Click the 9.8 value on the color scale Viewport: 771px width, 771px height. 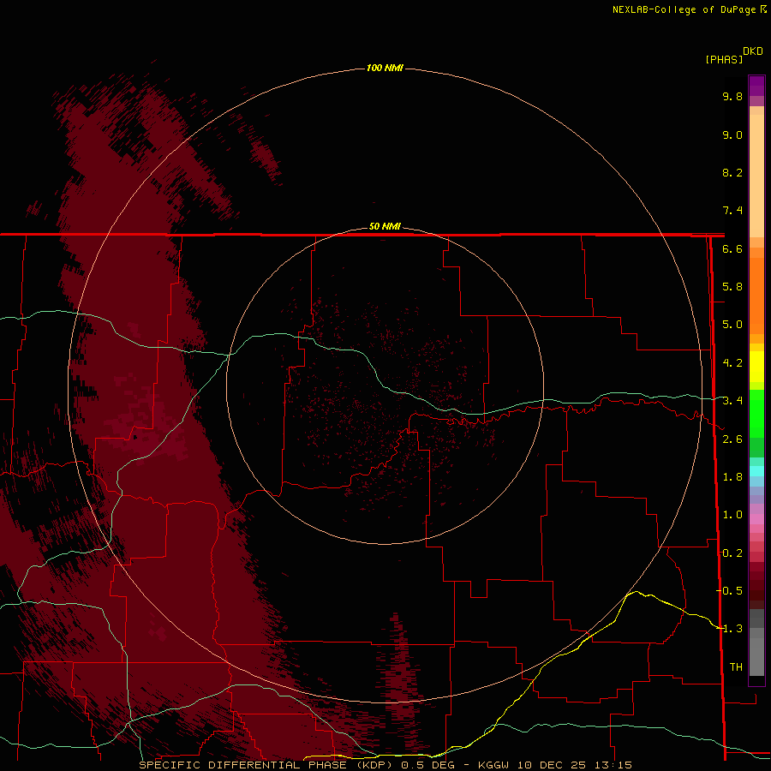tap(732, 96)
